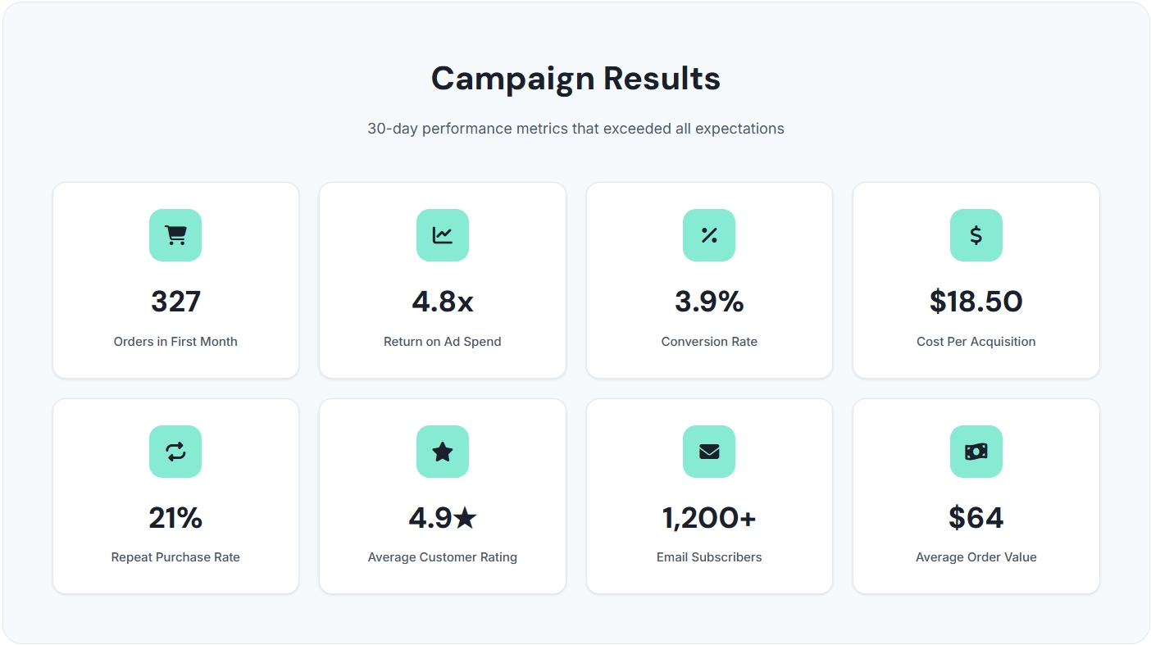
Task: Click the shopping cart icon
Action: [x=175, y=235]
